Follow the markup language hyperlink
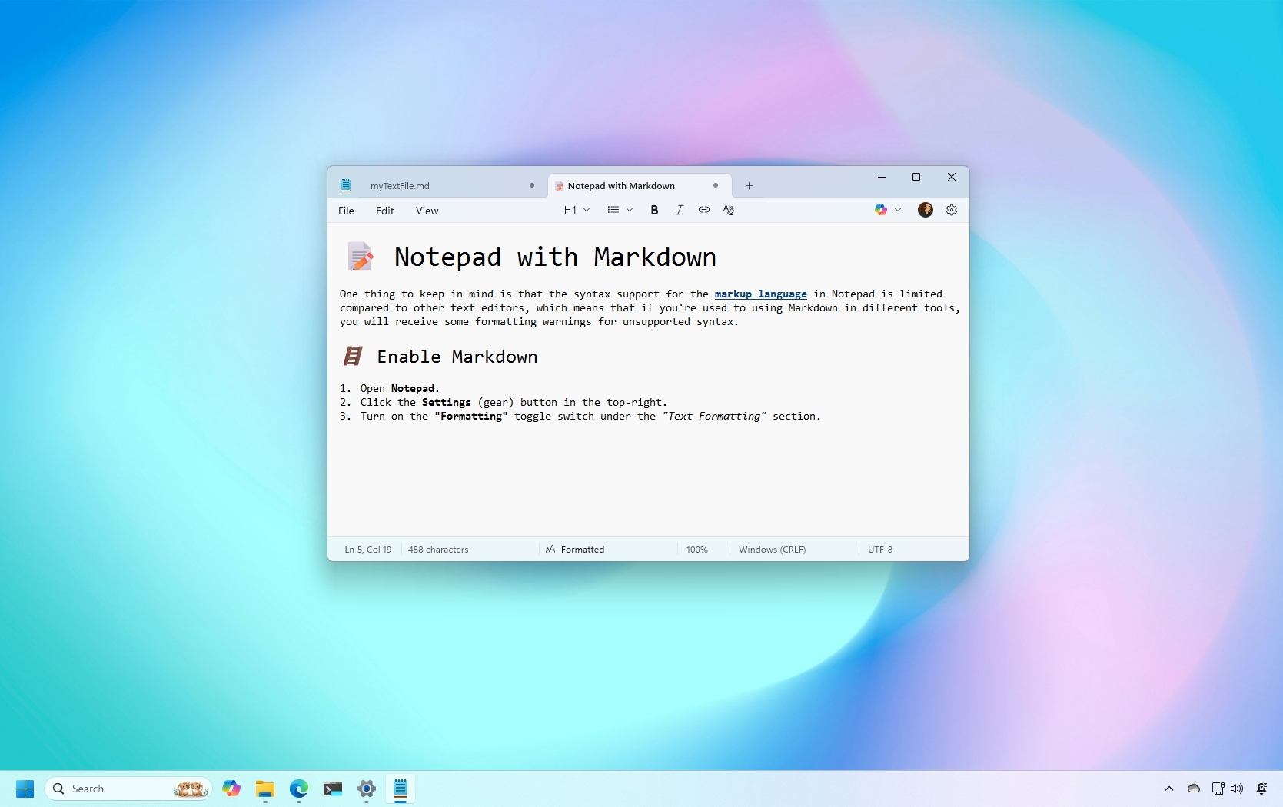1283x807 pixels. click(760, 294)
